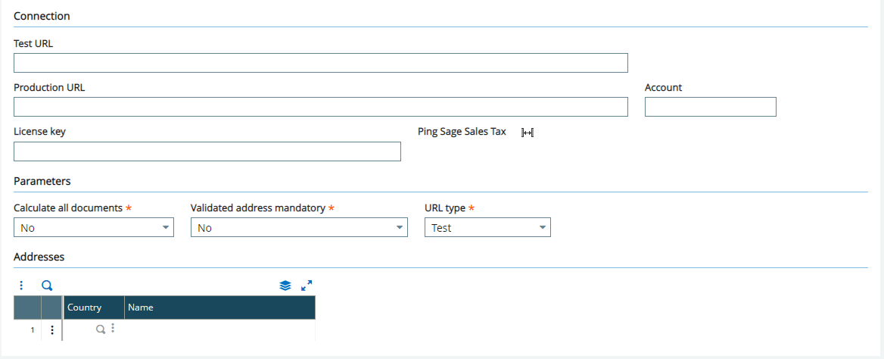Click into the Production URL field

tap(320, 107)
